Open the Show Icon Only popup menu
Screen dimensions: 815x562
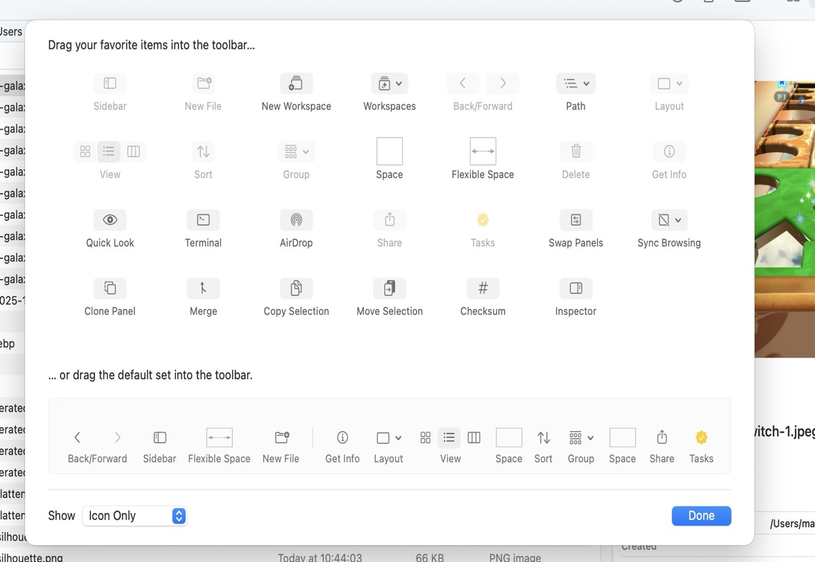[x=134, y=516]
